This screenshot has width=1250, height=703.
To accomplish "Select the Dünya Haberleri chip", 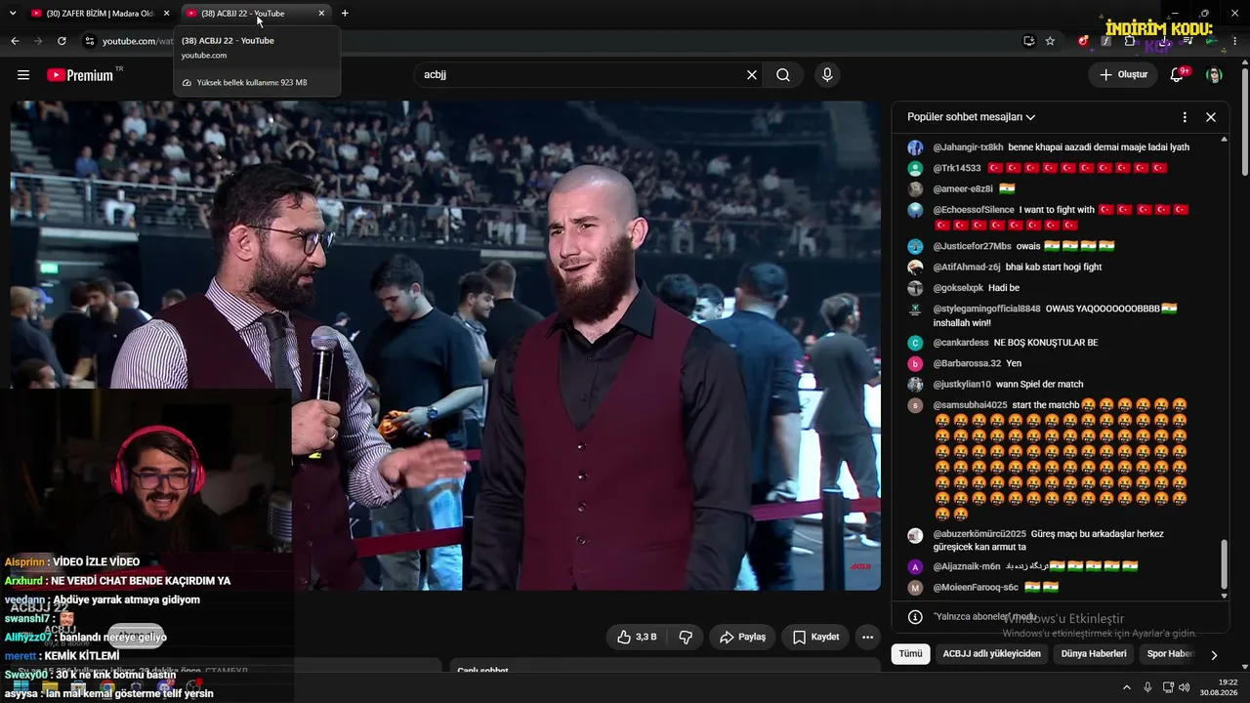I will click(x=1094, y=653).
